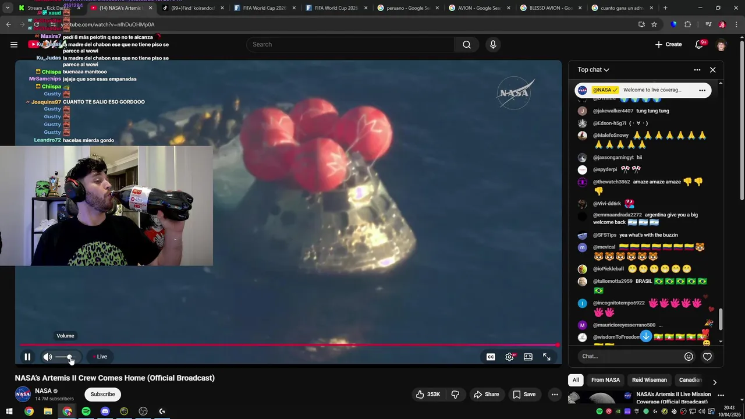Viewport: 745px width, 419px height.
Task: Enter full screen mode
Action: pyautogui.click(x=547, y=357)
